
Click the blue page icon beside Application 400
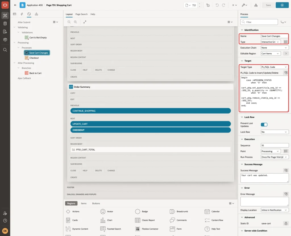click(22, 5)
